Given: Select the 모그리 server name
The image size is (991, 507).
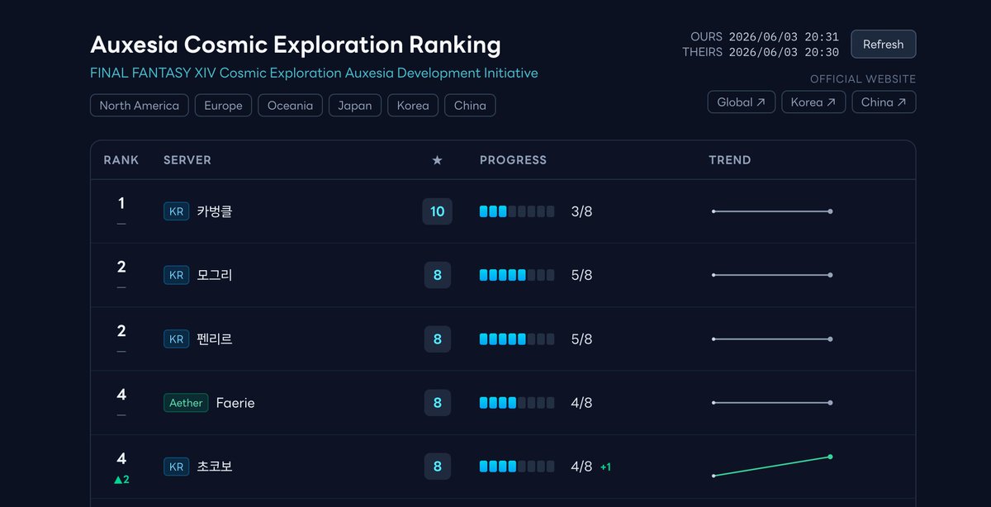Looking at the screenshot, I should 215,275.
